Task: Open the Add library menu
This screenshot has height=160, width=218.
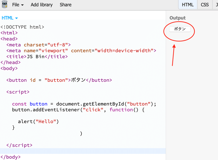Action: [x=42, y=5]
